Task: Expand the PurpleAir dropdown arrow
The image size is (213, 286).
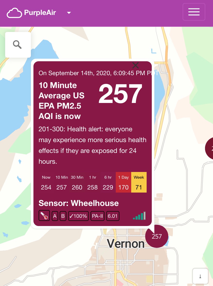Action: coord(69,13)
